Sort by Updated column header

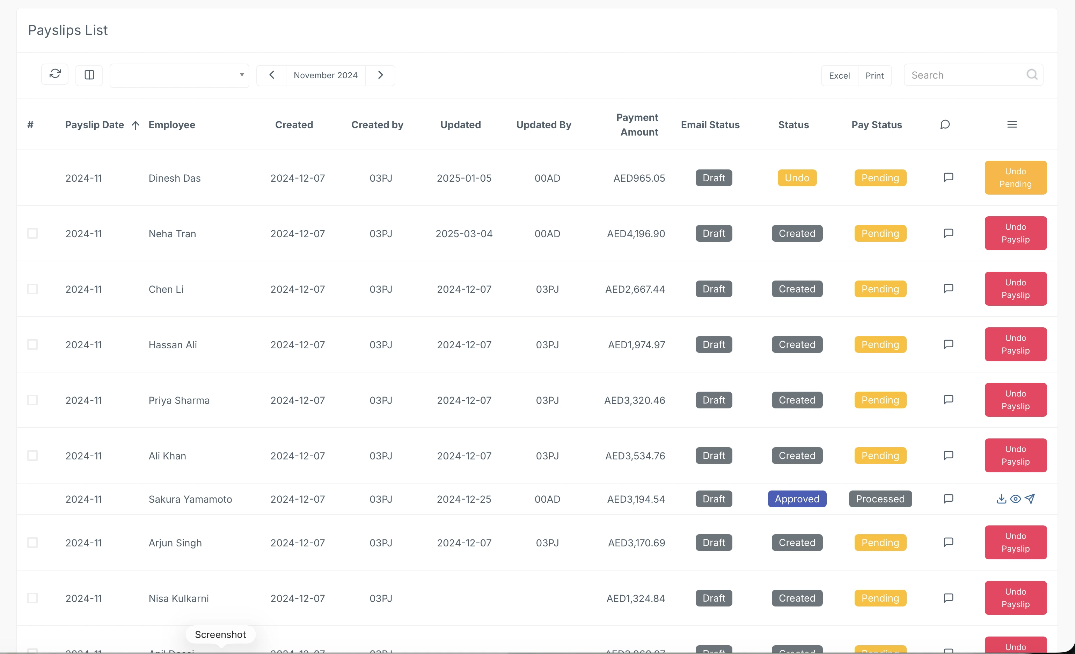[x=461, y=125]
